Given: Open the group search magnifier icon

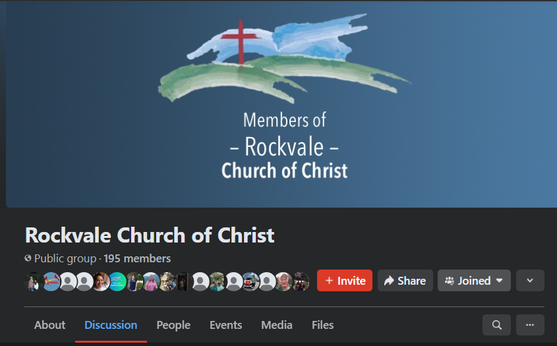Looking at the screenshot, I should pyautogui.click(x=496, y=325).
